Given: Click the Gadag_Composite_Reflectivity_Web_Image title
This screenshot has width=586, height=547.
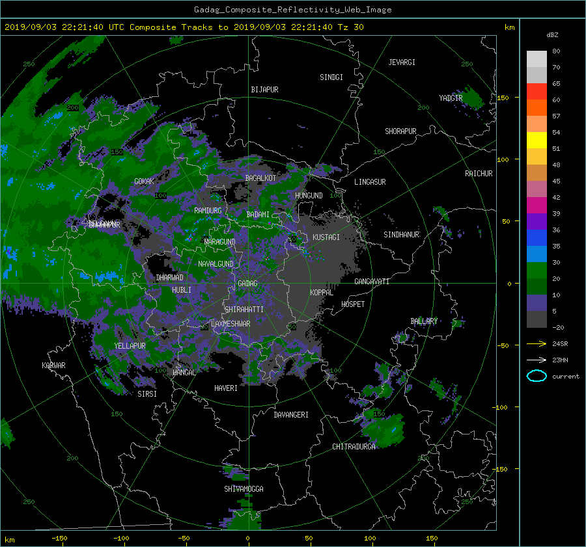Looking at the screenshot, I should 292,10.
